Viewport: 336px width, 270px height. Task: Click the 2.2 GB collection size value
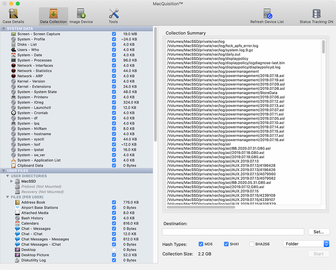click(205, 254)
